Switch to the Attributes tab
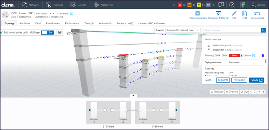The height and width of the screenshot is (130, 269). coord(25,23)
